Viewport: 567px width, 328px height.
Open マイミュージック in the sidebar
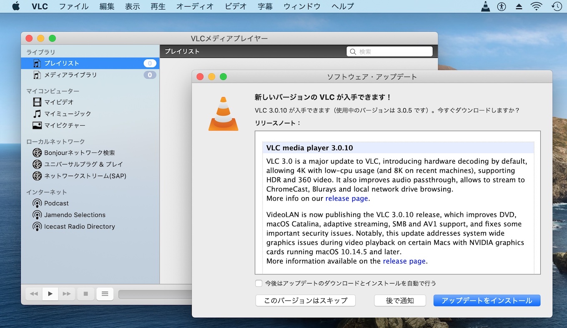(90, 114)
